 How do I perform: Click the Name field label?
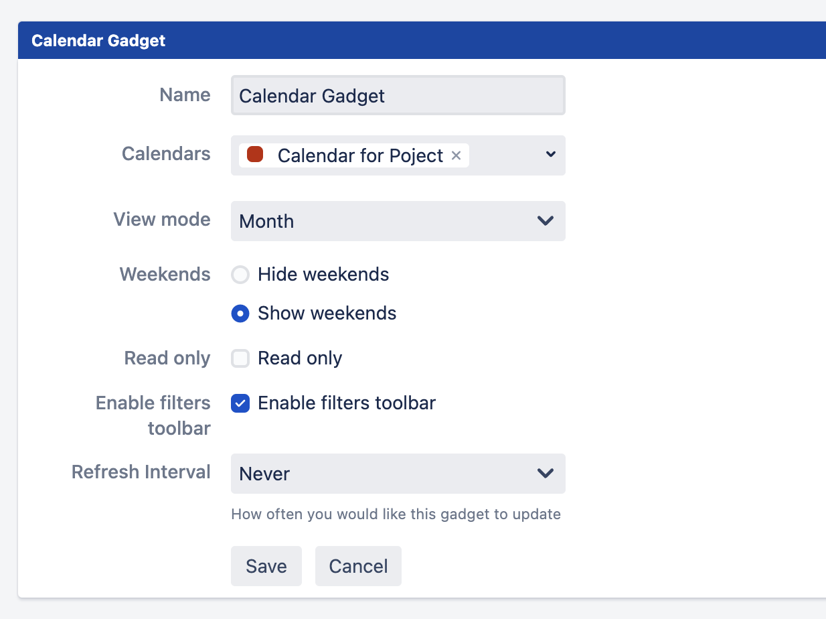[185, 95]
